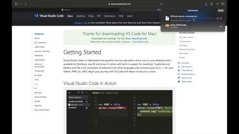Click the Report issues icon
This screenshot has width=239, height=134.
pyautogui.click(x=179, y=78)
